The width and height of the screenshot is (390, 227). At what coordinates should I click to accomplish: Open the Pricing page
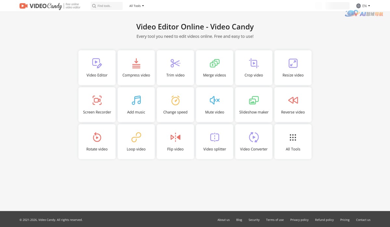(x=345, y=220)
